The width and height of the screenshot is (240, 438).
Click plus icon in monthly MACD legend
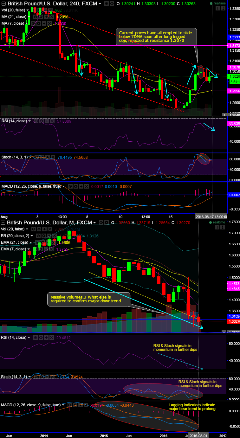pyautogui.click(x=81, y=405)
